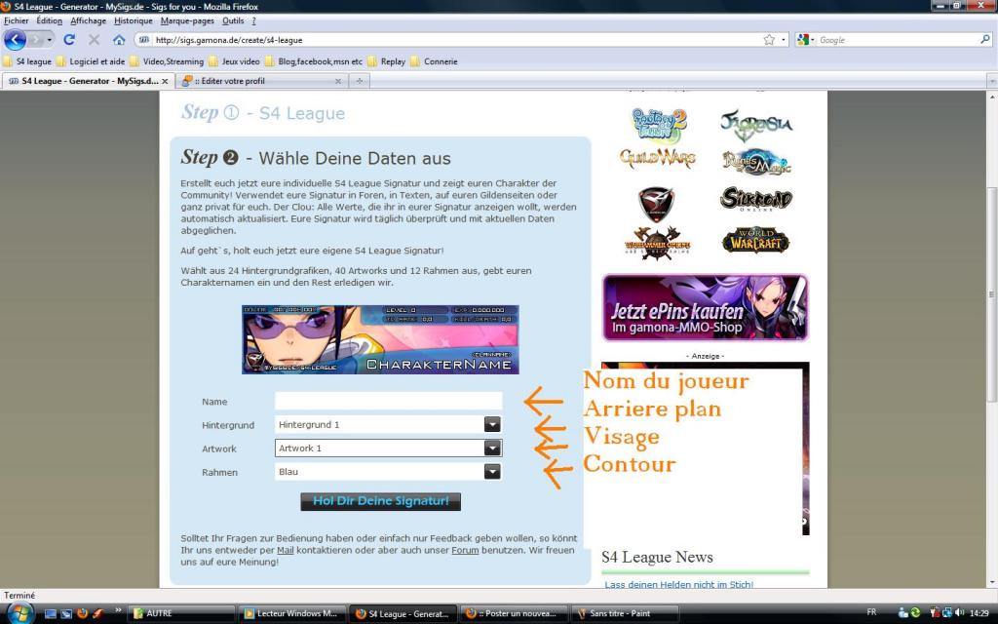Click the Hol Dir Deine Signatur! button
This screenshot has height=624, width=998.
(381, 501)
